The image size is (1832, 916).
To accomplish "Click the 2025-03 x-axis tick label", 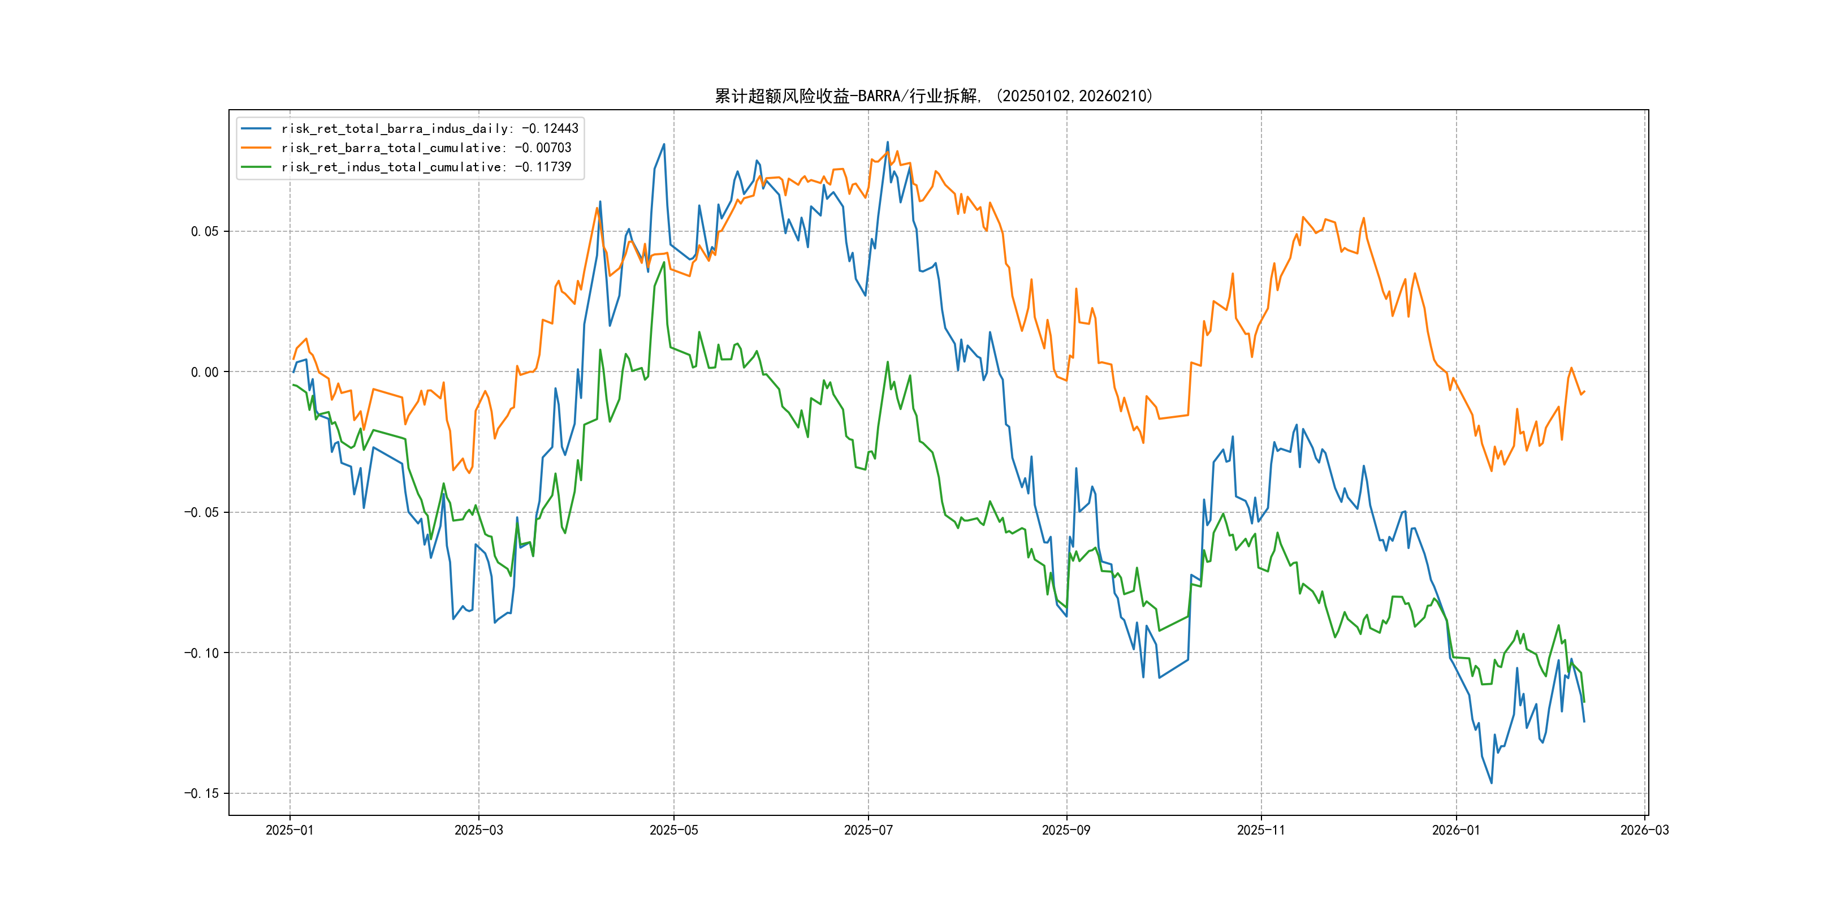I will point(478,830).
